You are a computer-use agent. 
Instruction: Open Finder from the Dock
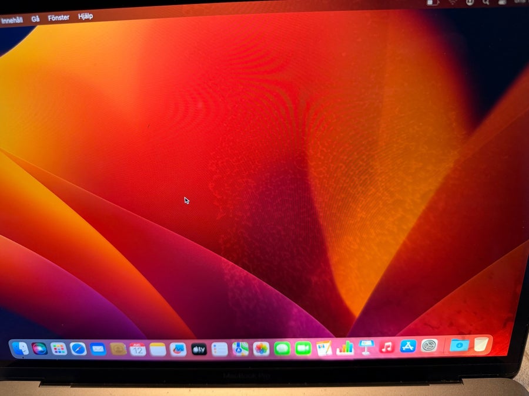pyautogui.click(x=19, y=348)
